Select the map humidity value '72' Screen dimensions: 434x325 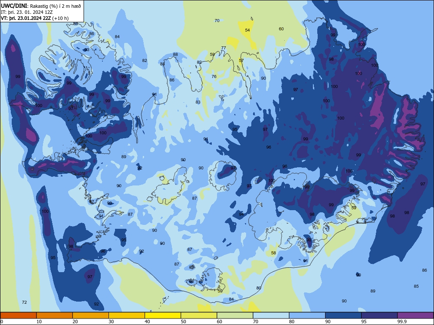(x=24, y=302)
